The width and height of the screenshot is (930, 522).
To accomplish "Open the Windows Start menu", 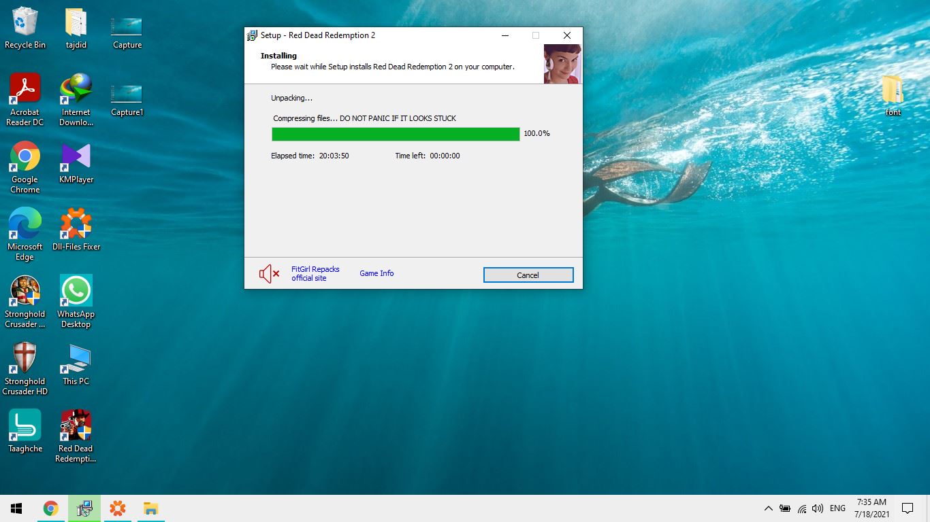I will pyautogui.click(x=16, y=508).
